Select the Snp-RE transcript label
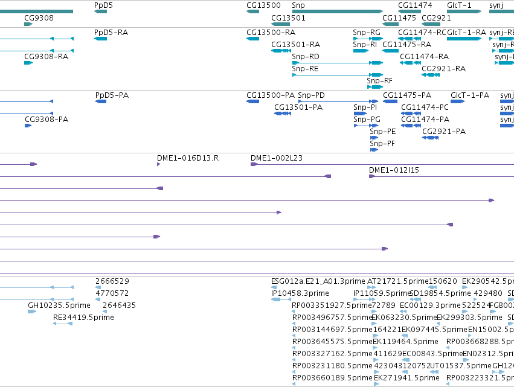The height and width of the screenshot is (387, 514). (305, 68)
